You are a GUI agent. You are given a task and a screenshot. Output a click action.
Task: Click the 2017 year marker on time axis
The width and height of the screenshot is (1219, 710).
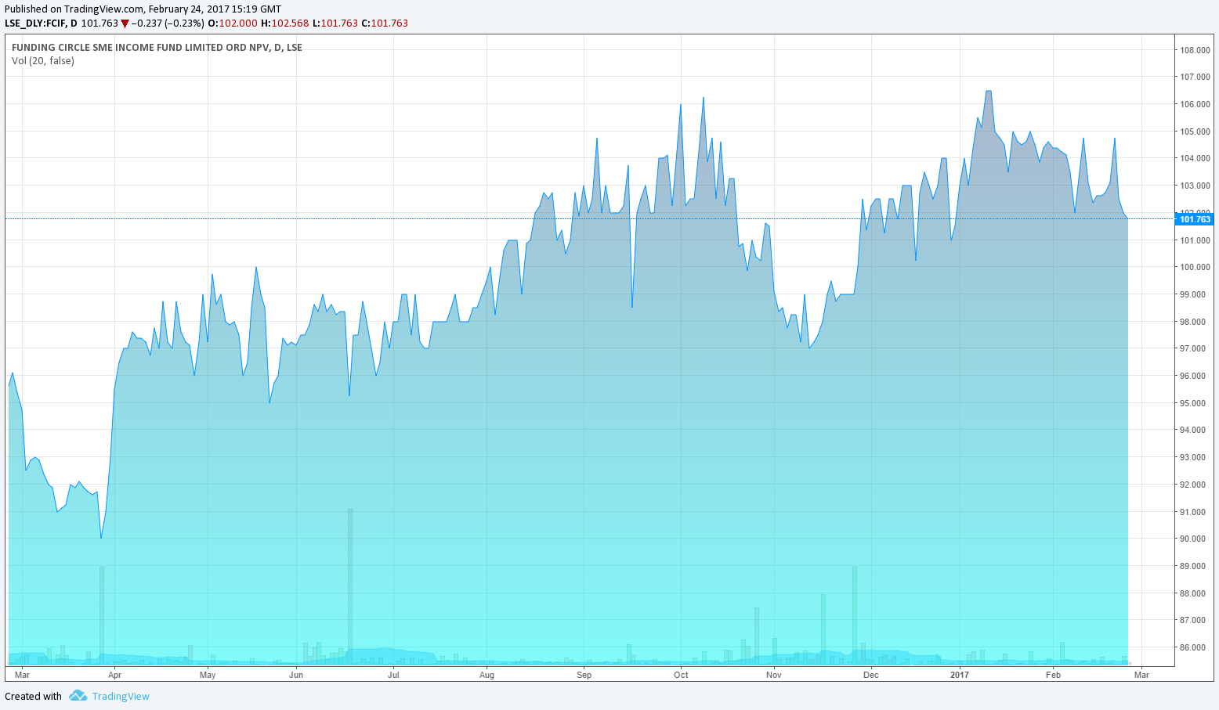[x=959, y=675]
